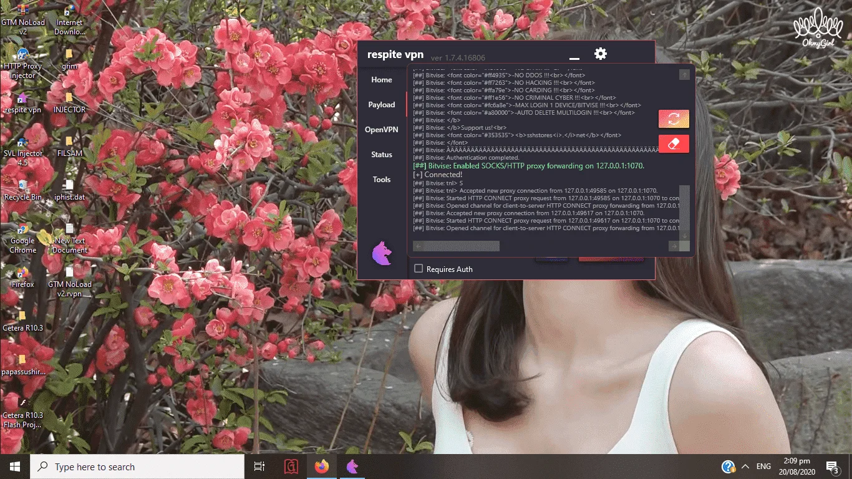Click the 'NO CRIMINAL CYBER' log line

515,97
